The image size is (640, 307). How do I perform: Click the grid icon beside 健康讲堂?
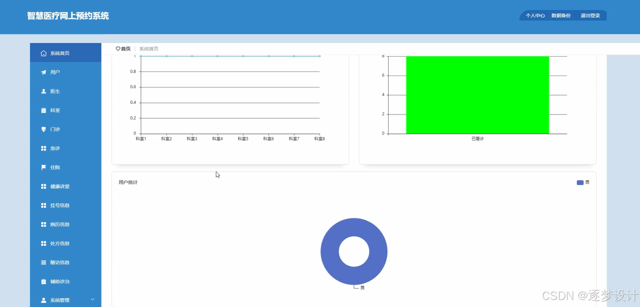coord(43,186)
